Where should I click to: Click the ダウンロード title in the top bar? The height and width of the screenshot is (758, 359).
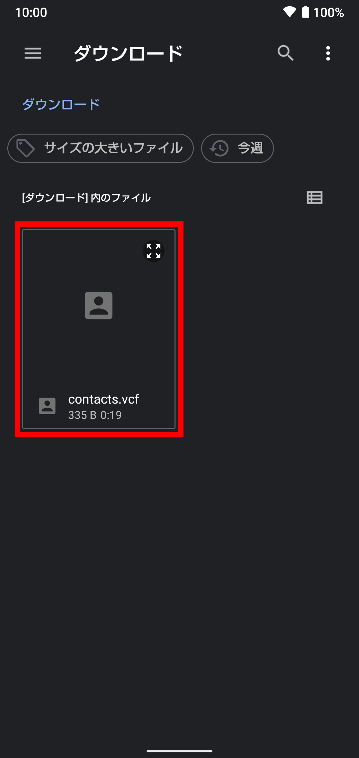coord(128,53)
